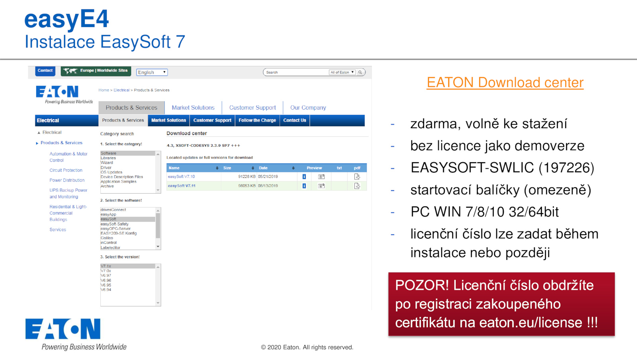Open UPS Backup Power and Monitoring link
The width and height of the screenshot is (637, 358).
[x=68, y=193]
